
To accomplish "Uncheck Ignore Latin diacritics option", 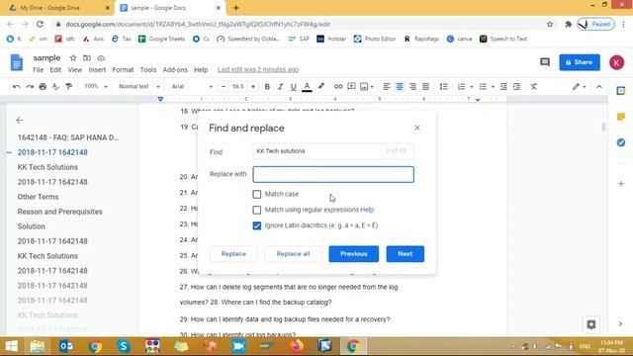I will pyautogui.click(x=257, y=225).
